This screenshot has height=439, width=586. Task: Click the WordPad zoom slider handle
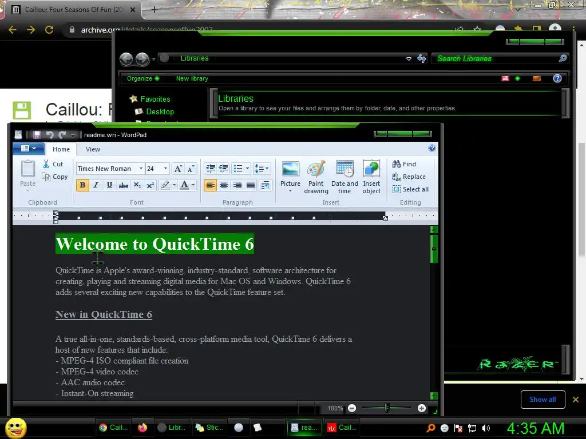coord(387,408)
